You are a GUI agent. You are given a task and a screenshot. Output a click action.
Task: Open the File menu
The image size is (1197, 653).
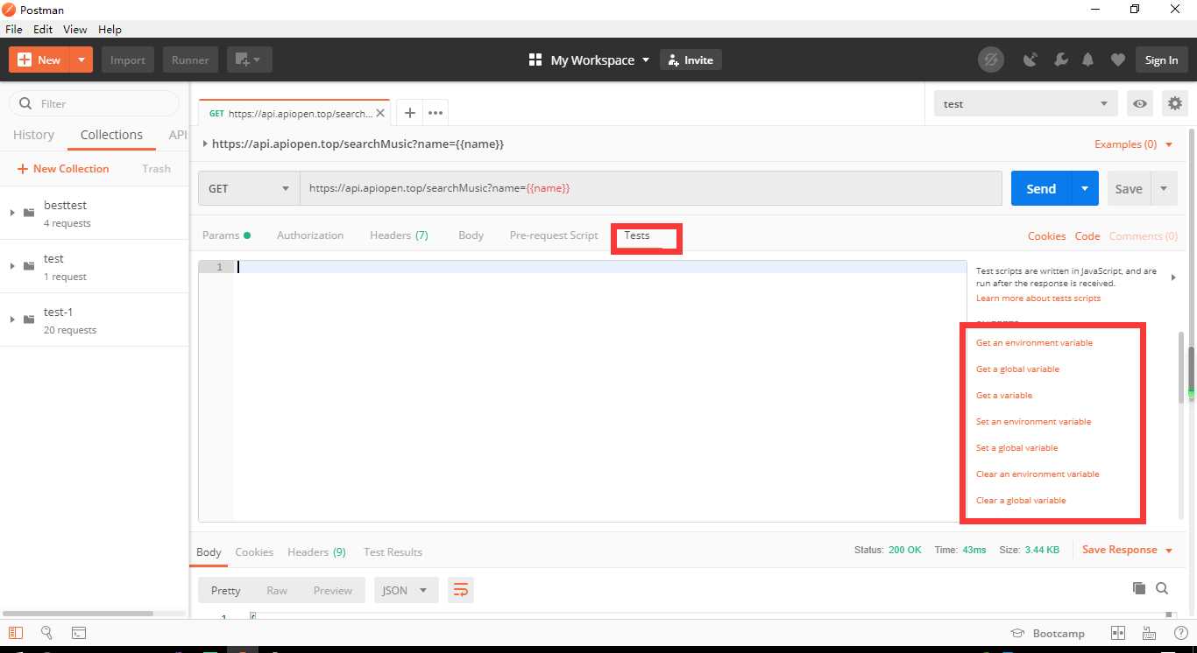tap(14, 29)
